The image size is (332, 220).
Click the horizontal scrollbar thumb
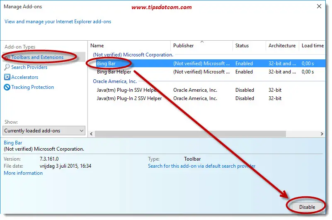coord(190,134)
